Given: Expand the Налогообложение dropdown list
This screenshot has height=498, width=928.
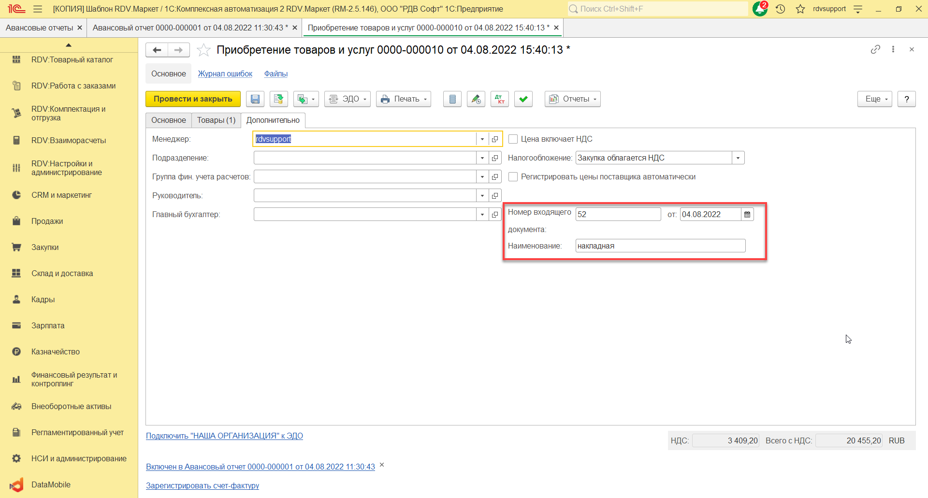Looking at the screenshot, I should [x=738, y=158].
